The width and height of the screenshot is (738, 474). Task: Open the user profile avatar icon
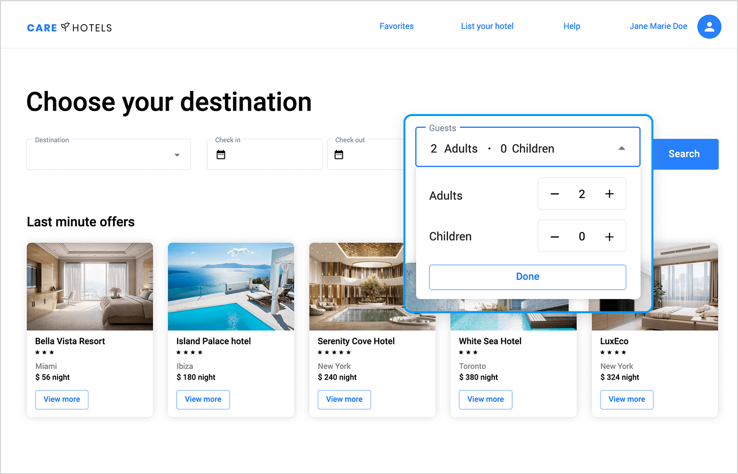pyautogui.click(x=709, y=27)
